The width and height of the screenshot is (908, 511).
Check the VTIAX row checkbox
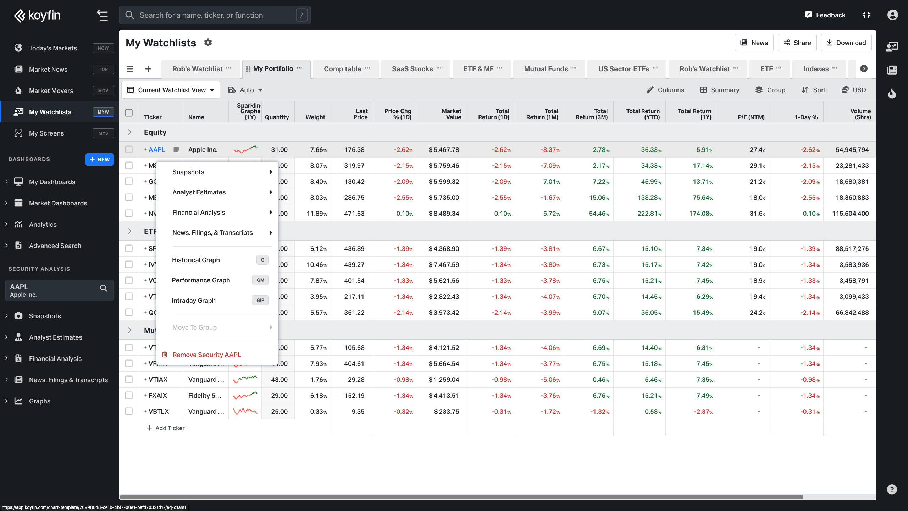(129, 379)
